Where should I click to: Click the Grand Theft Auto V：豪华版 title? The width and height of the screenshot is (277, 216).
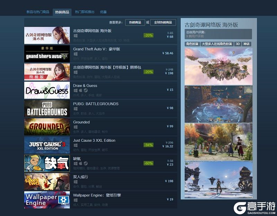(97, 49)
